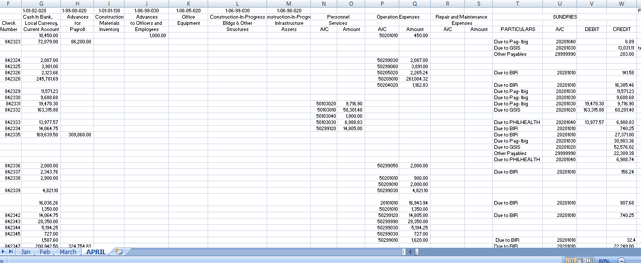Select the Cash In Bank header cell
Viewport: 641px width, 263px height.
(41, 17)
